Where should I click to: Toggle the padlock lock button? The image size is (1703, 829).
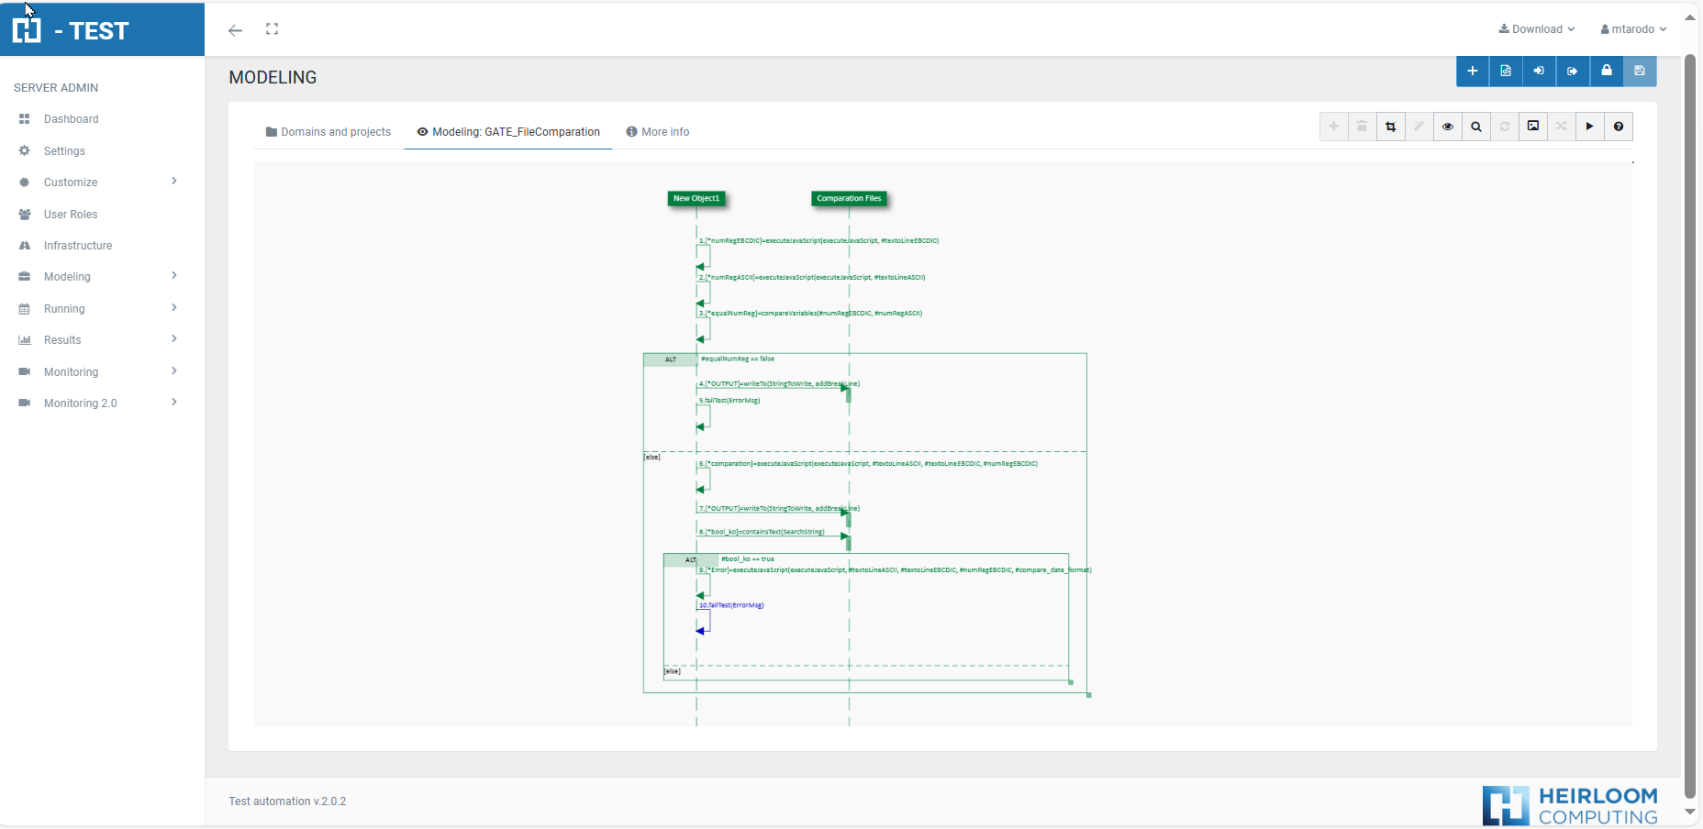coord(1607,72)
